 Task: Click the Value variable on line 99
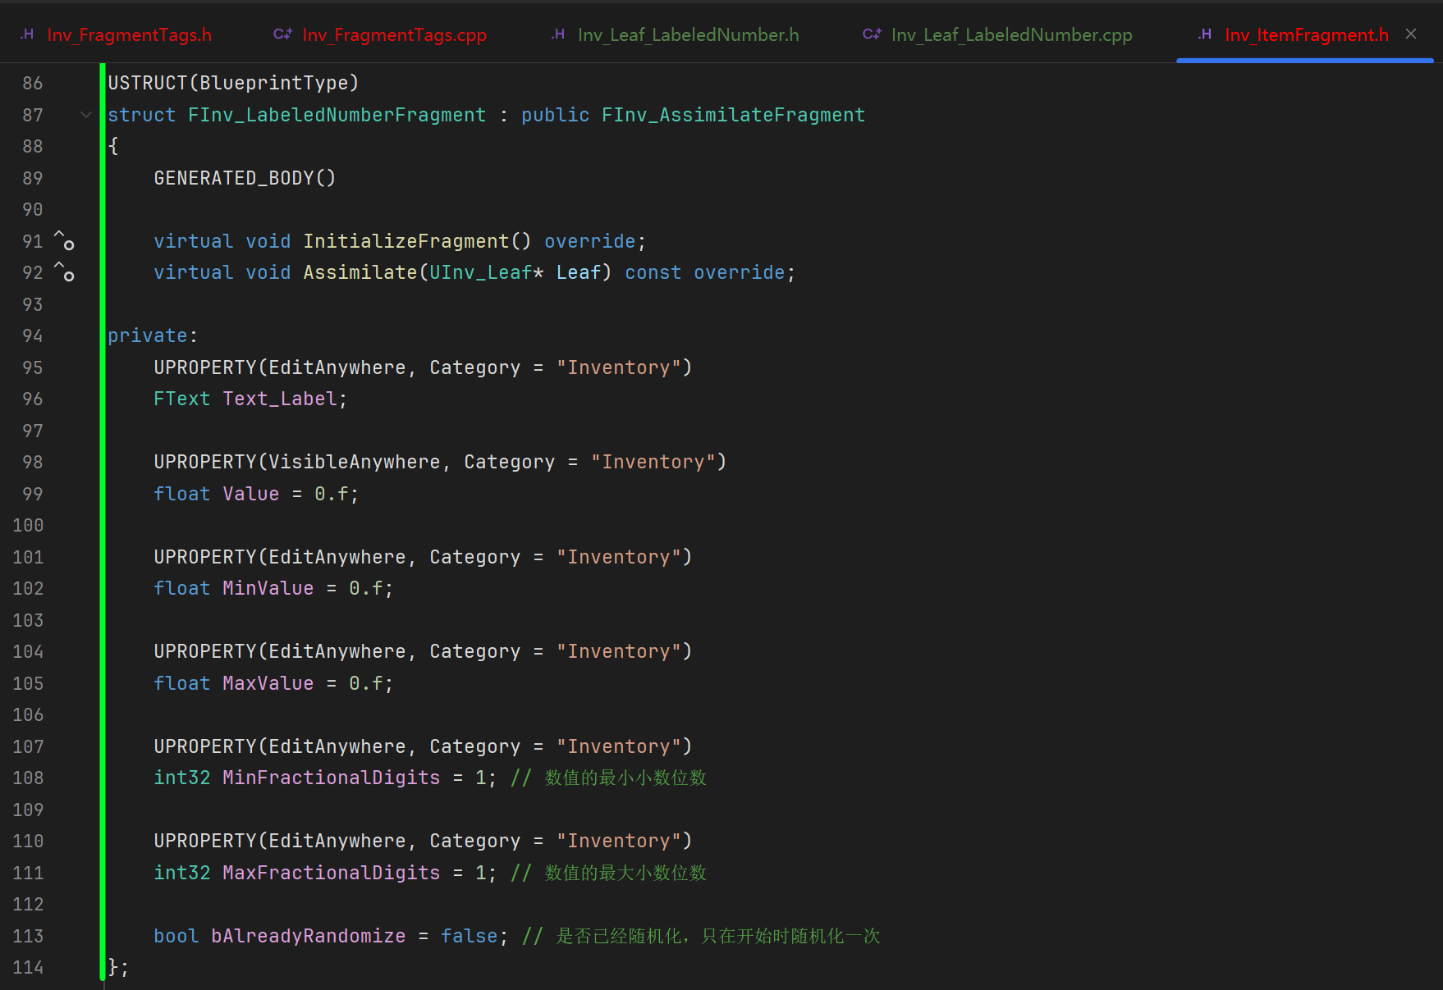[x=250, y=494]
